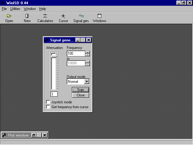Close the Signal generator window
This screenshot has width=193, height=145.
89,40
